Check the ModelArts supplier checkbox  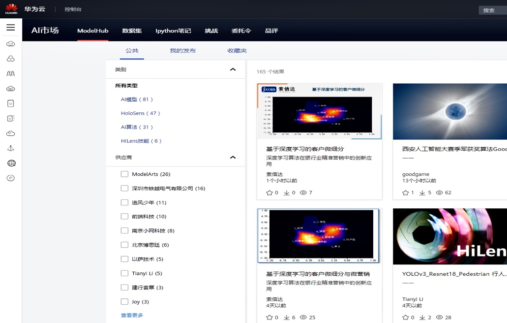tap(124, 174)
